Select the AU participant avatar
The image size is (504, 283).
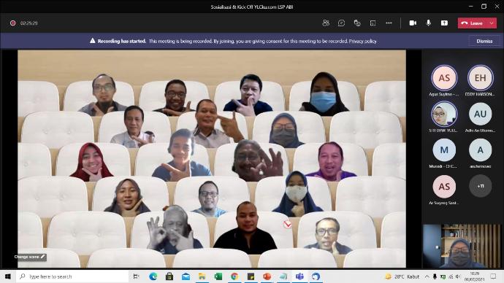click(480, 114)
